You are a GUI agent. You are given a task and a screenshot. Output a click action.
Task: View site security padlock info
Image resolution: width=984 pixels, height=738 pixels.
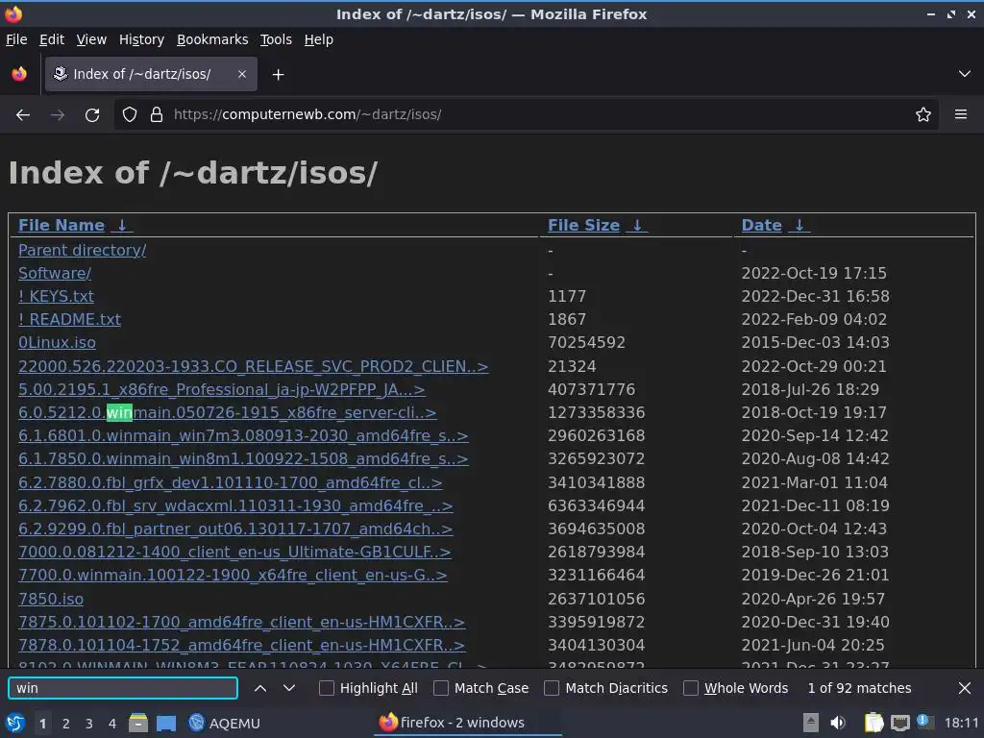point(157,114)
